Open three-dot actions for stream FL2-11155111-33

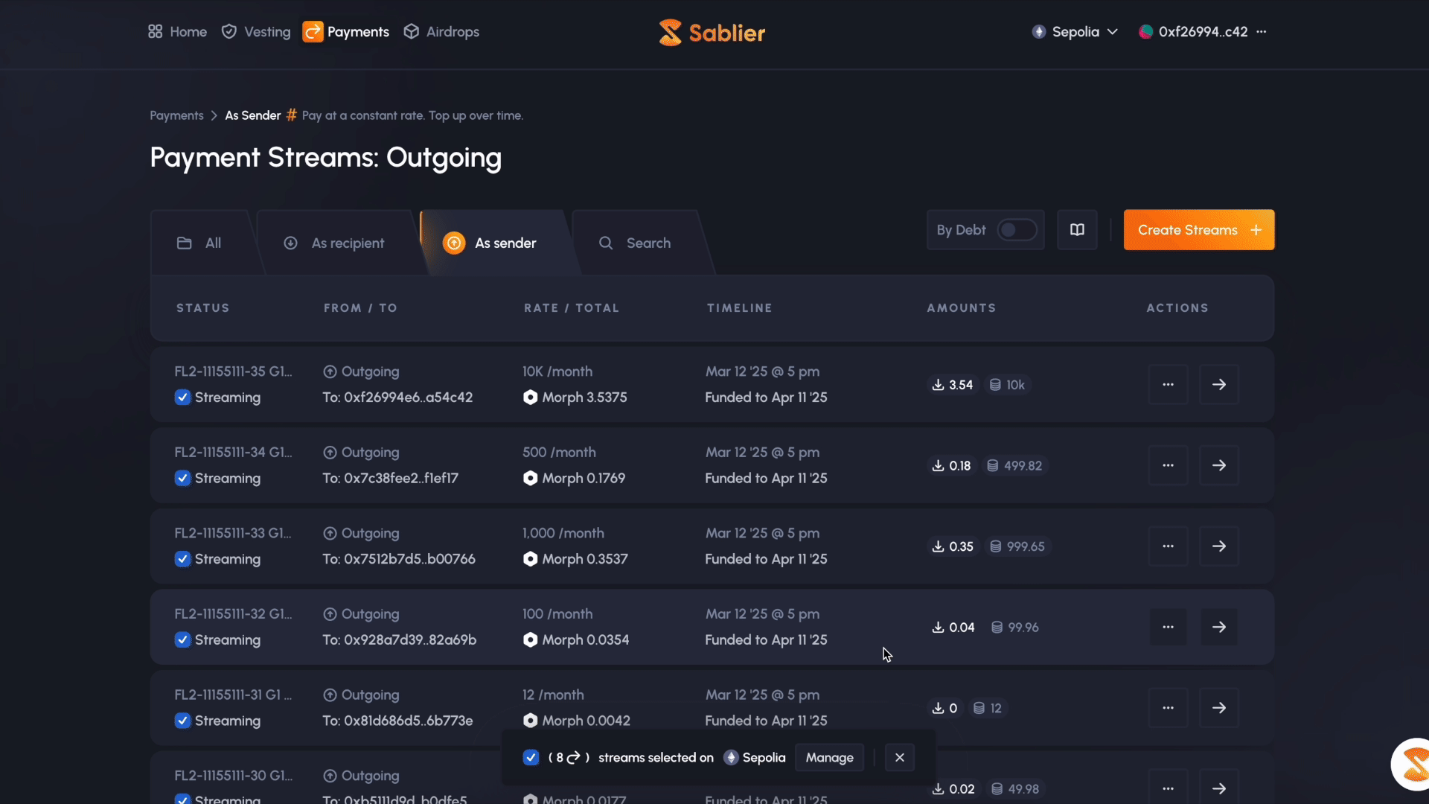pos(1168,546)
